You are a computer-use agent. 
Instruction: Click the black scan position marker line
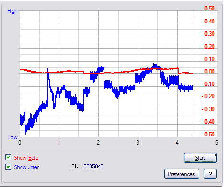192,74
